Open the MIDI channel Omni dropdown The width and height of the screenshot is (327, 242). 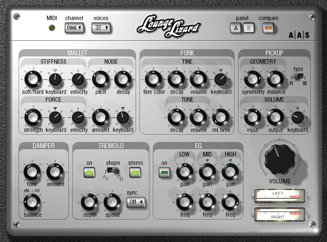74,27
